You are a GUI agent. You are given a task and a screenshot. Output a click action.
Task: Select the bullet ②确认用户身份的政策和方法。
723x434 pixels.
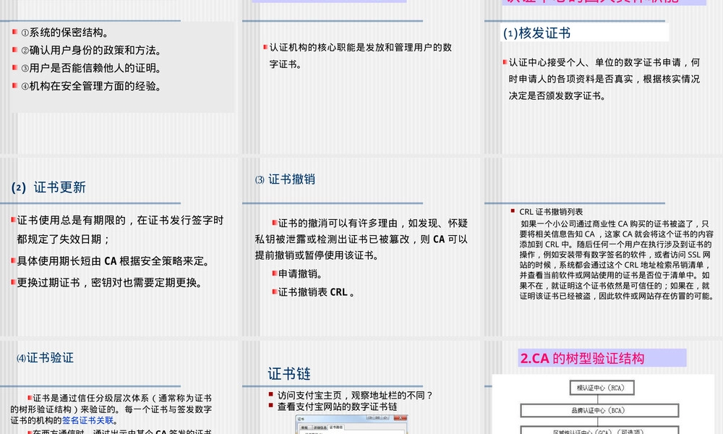[x=91, y=51]
